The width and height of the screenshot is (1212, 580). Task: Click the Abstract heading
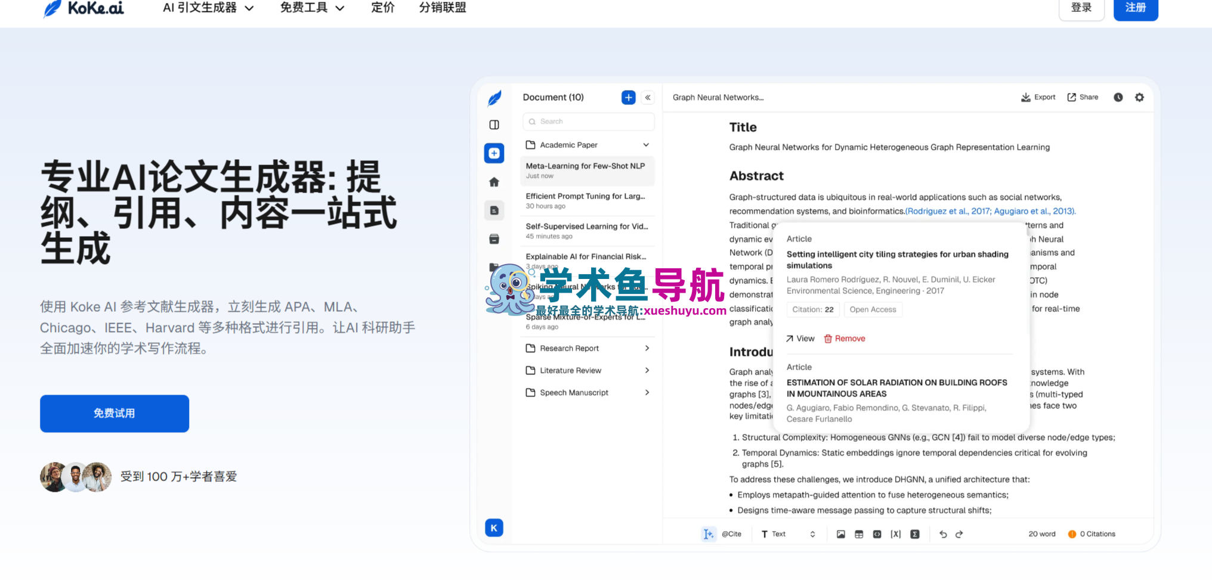[756, 176]
